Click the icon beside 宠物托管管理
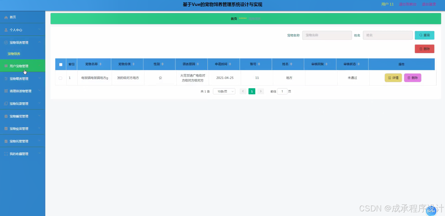This screenshot has height=216, width=445. tap(6, 141)
